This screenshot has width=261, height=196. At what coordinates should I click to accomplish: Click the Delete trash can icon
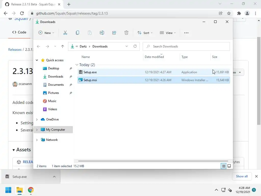coord(126,33)
